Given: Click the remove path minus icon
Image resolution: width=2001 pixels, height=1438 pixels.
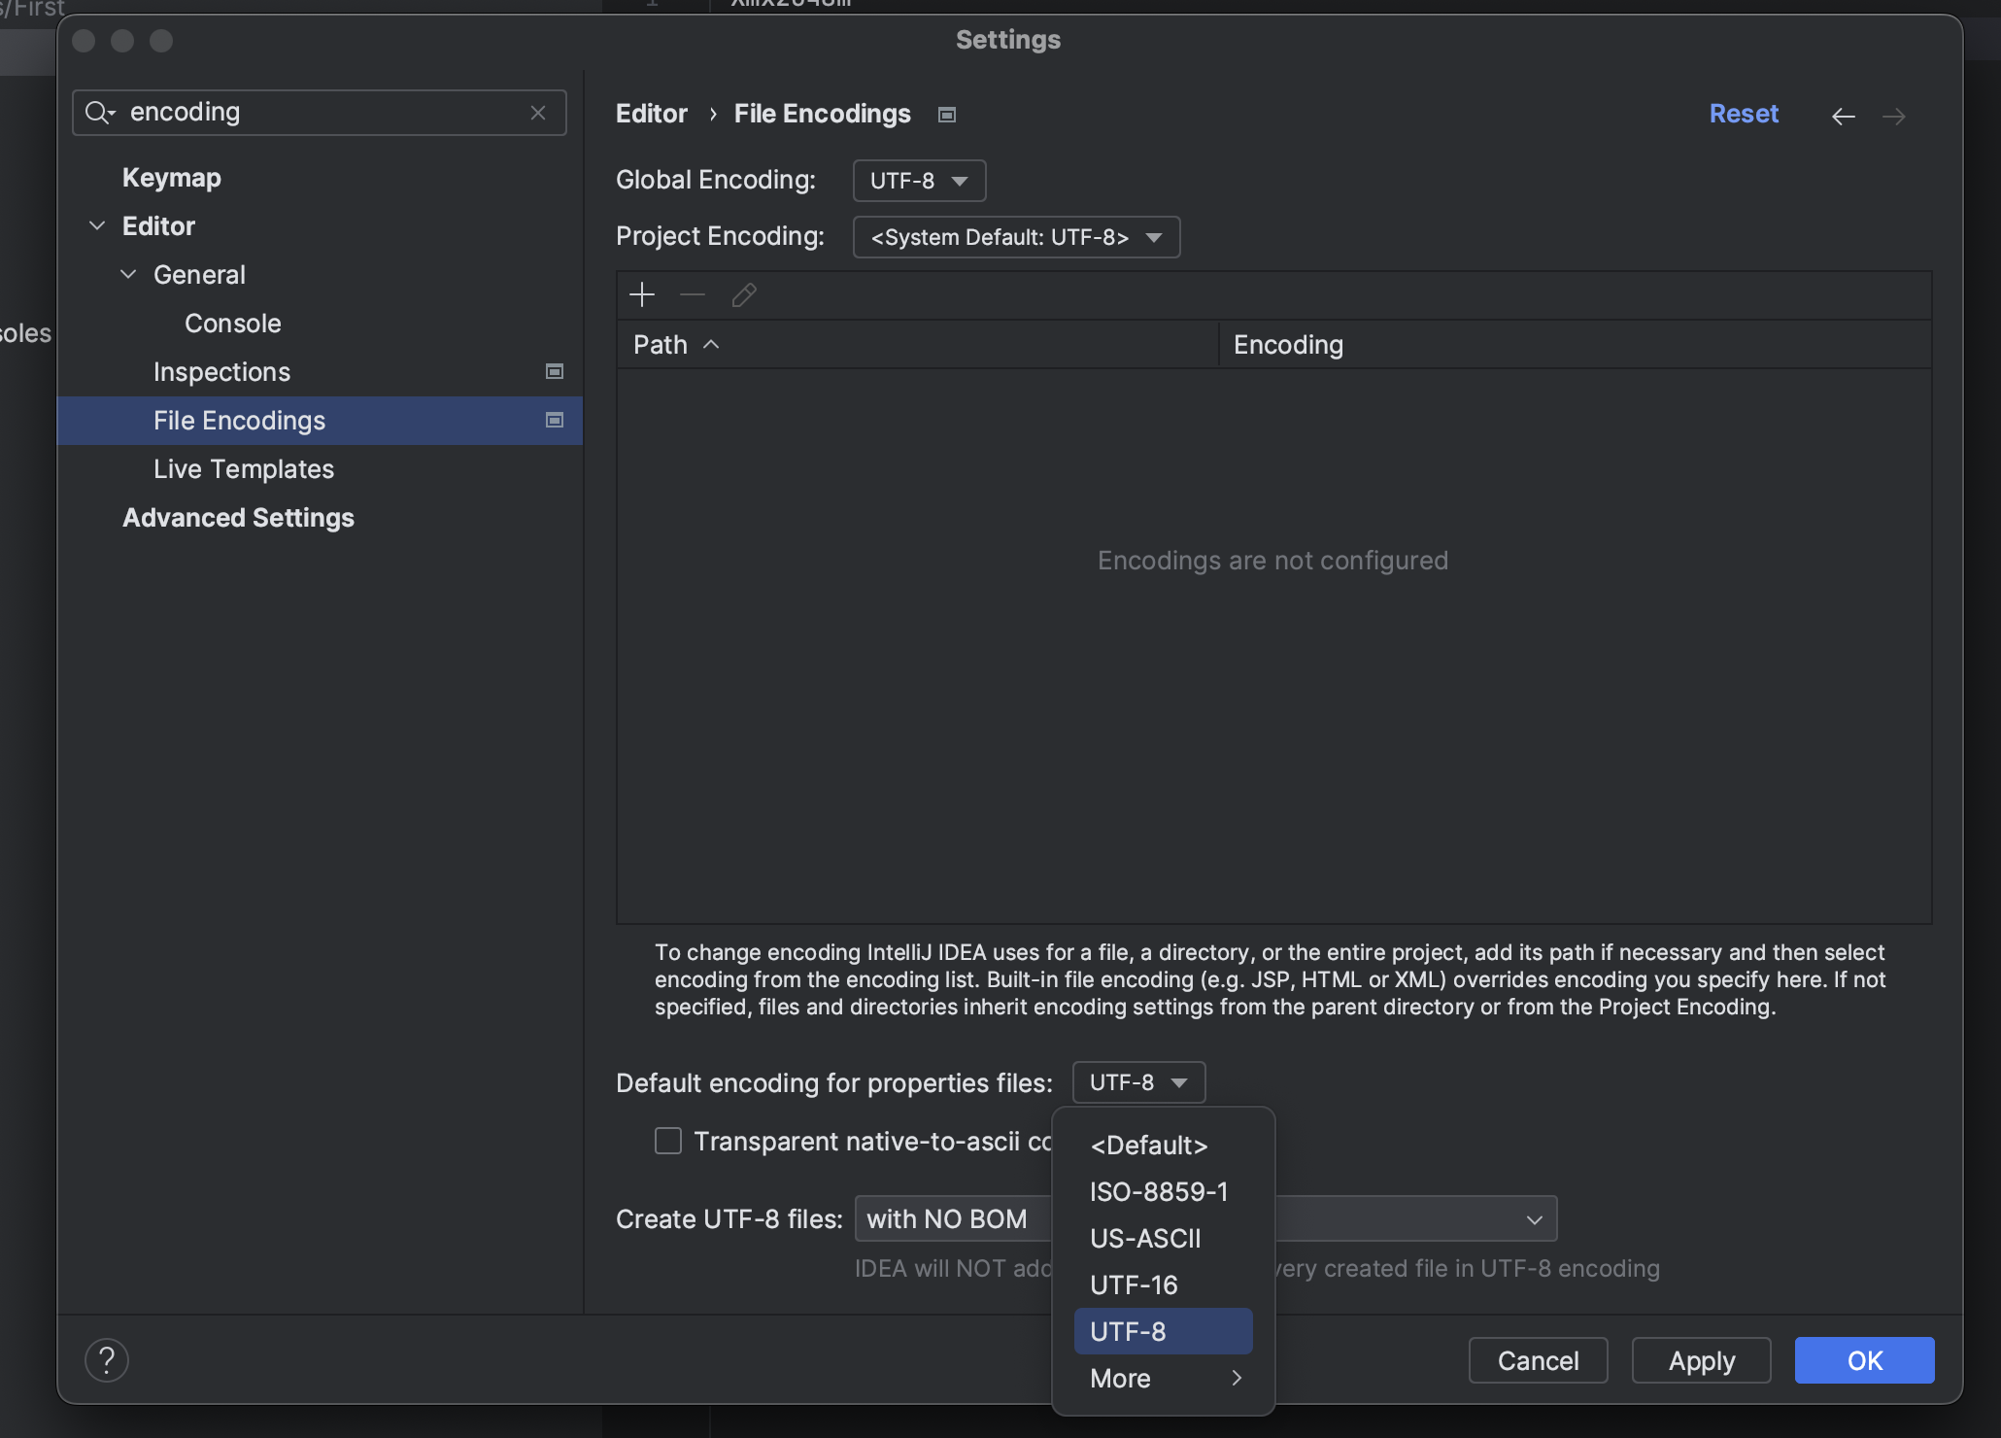Looking at the screenshot, I should (693, 295).
